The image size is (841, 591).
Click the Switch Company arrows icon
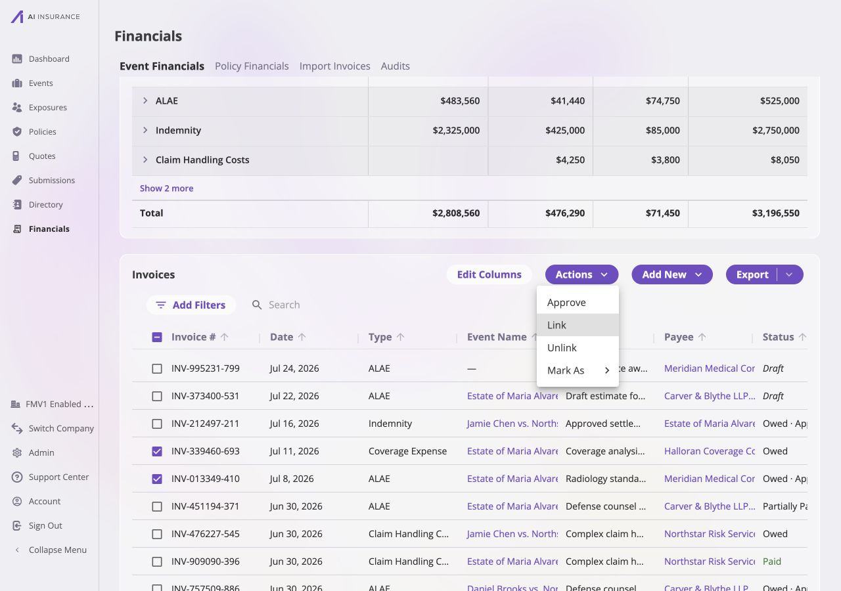pos(17,429)
